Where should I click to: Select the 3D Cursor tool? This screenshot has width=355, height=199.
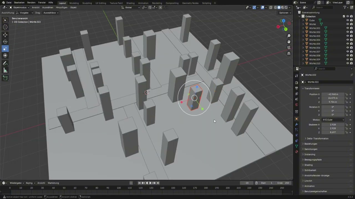pos(5,27)
